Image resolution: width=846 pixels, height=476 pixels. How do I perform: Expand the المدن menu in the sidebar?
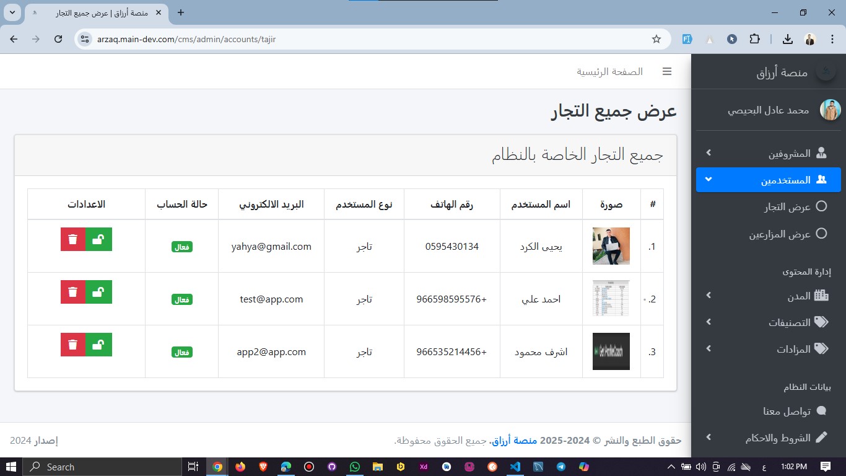(x=768, y=296)
